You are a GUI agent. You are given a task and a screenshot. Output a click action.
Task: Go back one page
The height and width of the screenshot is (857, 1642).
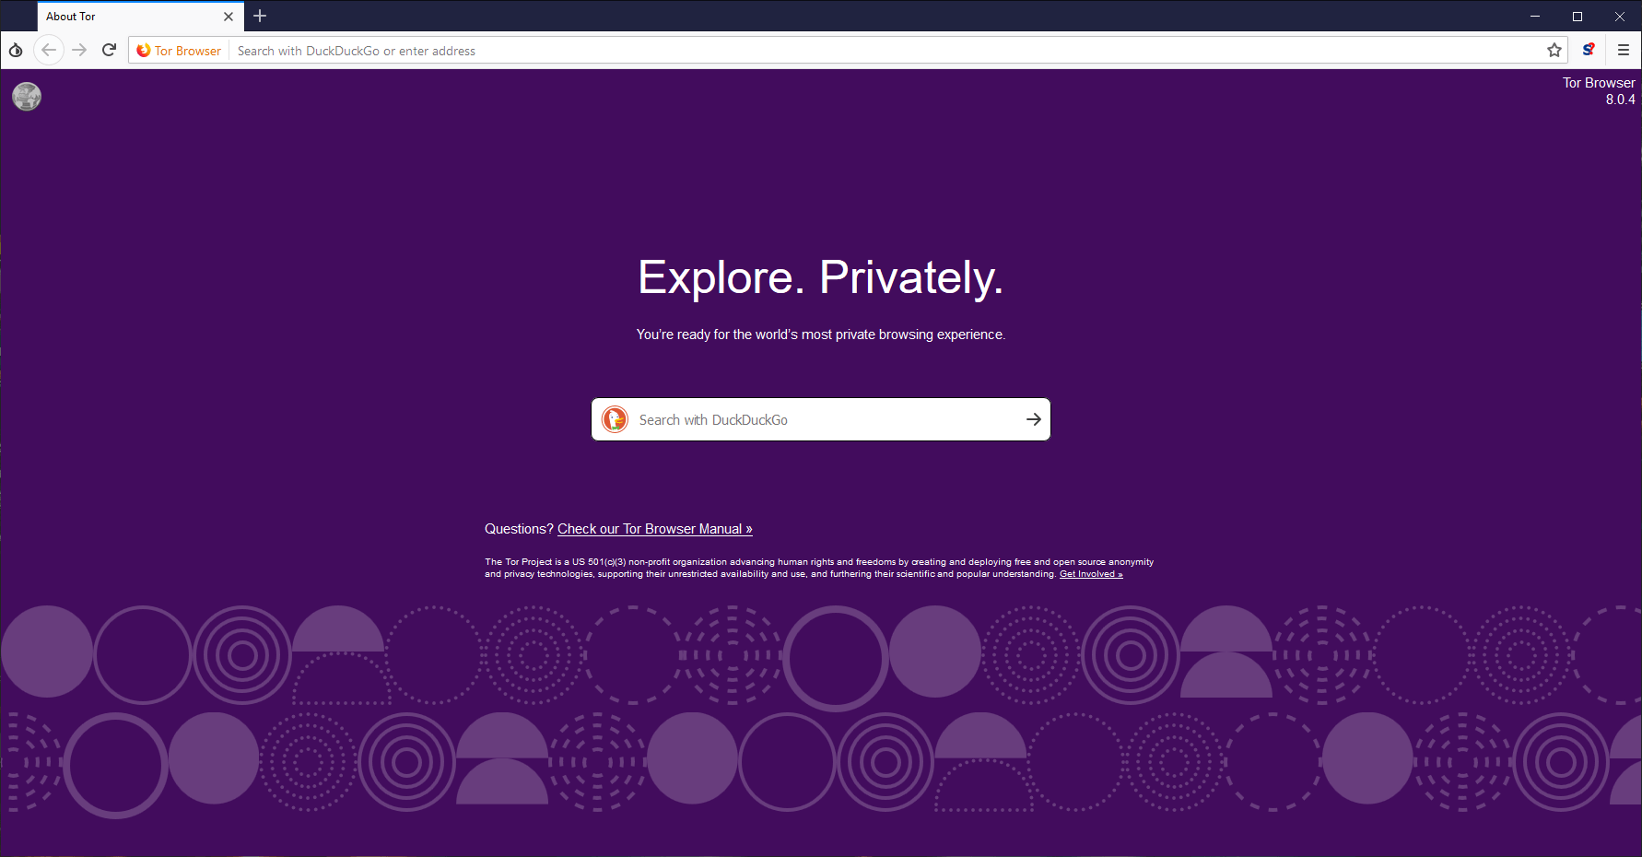tap(49, 50)
